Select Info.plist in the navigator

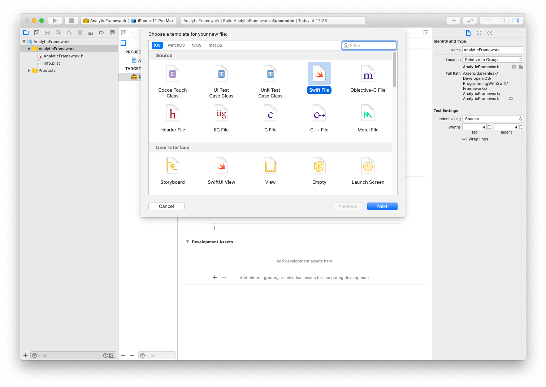[52, 63]
